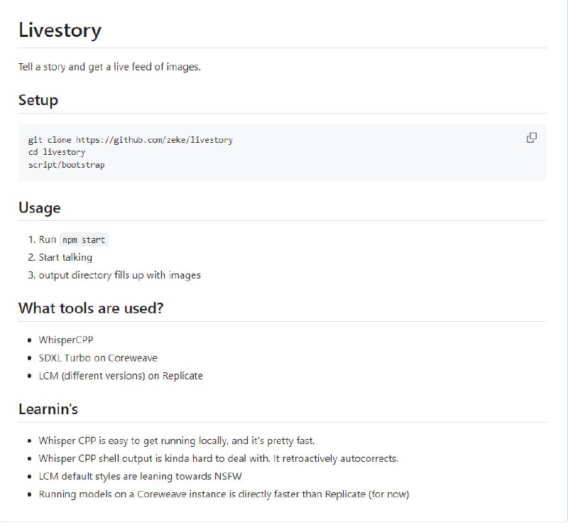The width and height of the screenshot is (568, 525).
Task: Click the inline "npm start" code snippet
Action: [84, 239]
